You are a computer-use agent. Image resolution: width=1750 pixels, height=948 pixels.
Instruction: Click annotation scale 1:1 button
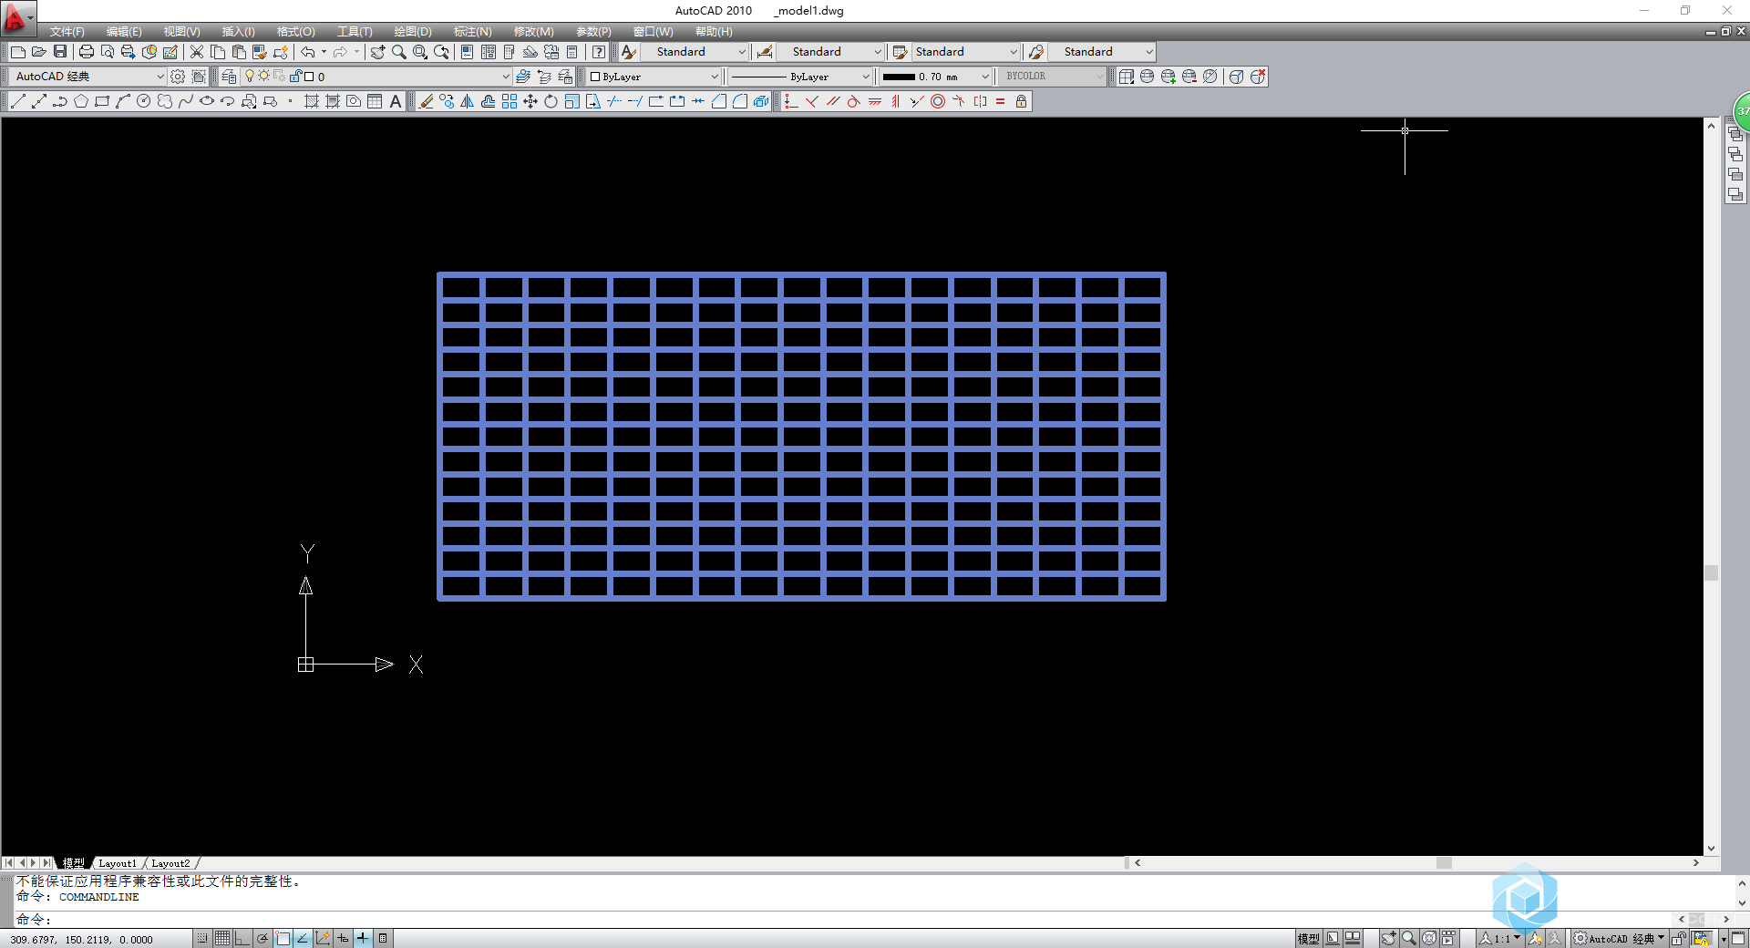click(x=1500, y=938)
